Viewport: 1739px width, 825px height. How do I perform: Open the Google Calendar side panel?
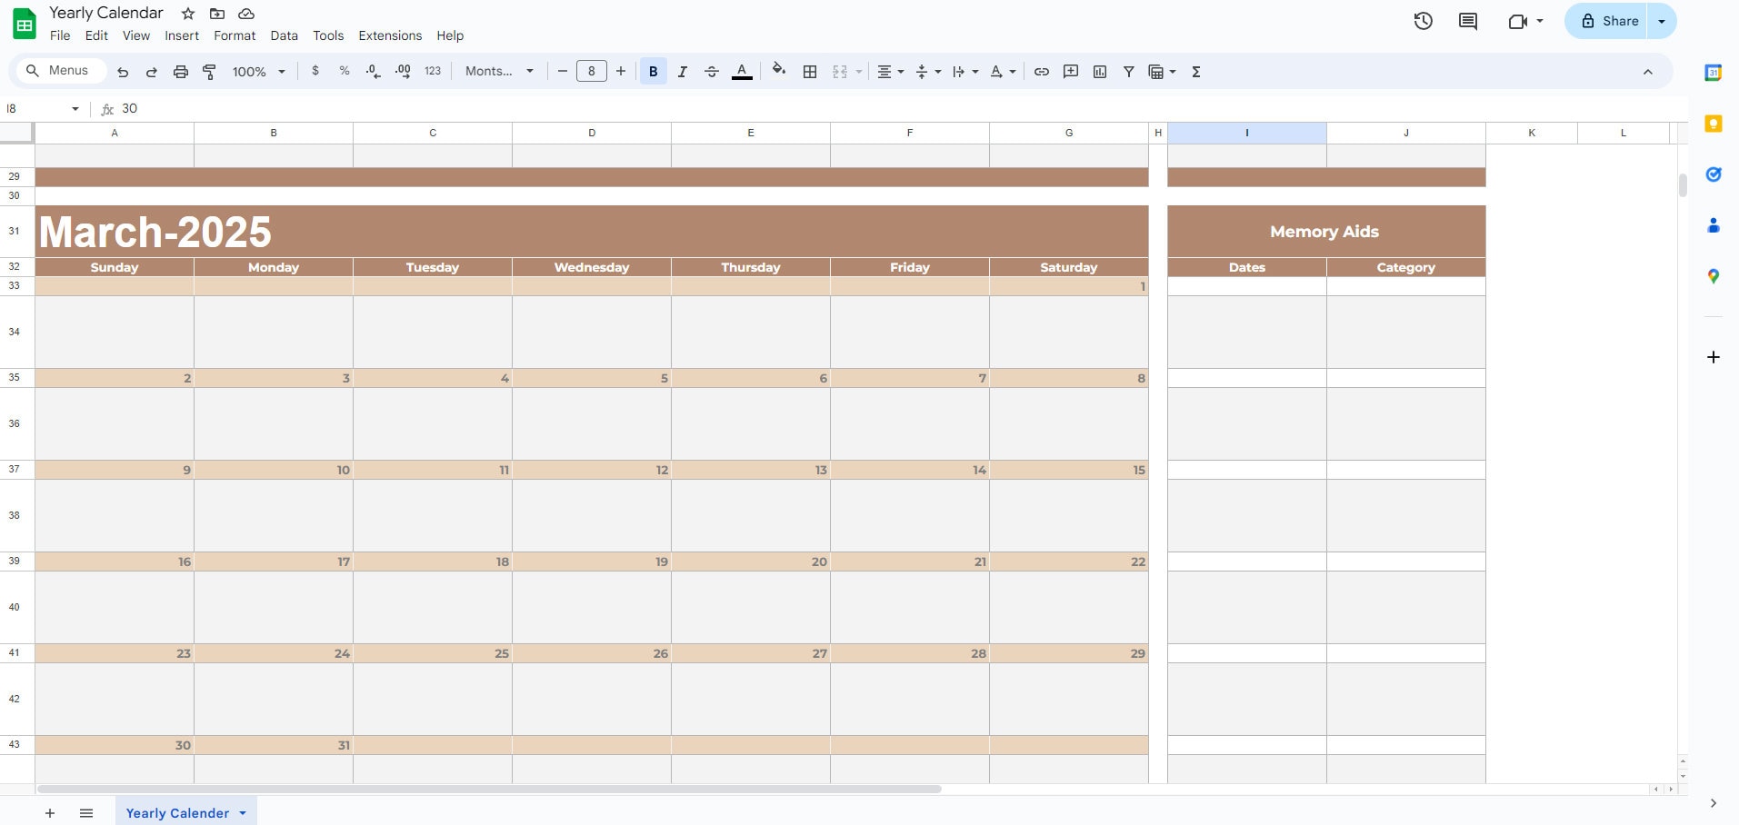[1714, 73]
